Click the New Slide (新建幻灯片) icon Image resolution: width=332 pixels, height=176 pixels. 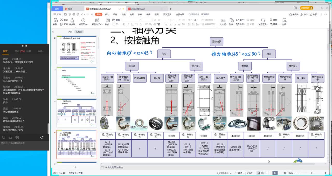point(97,20)
